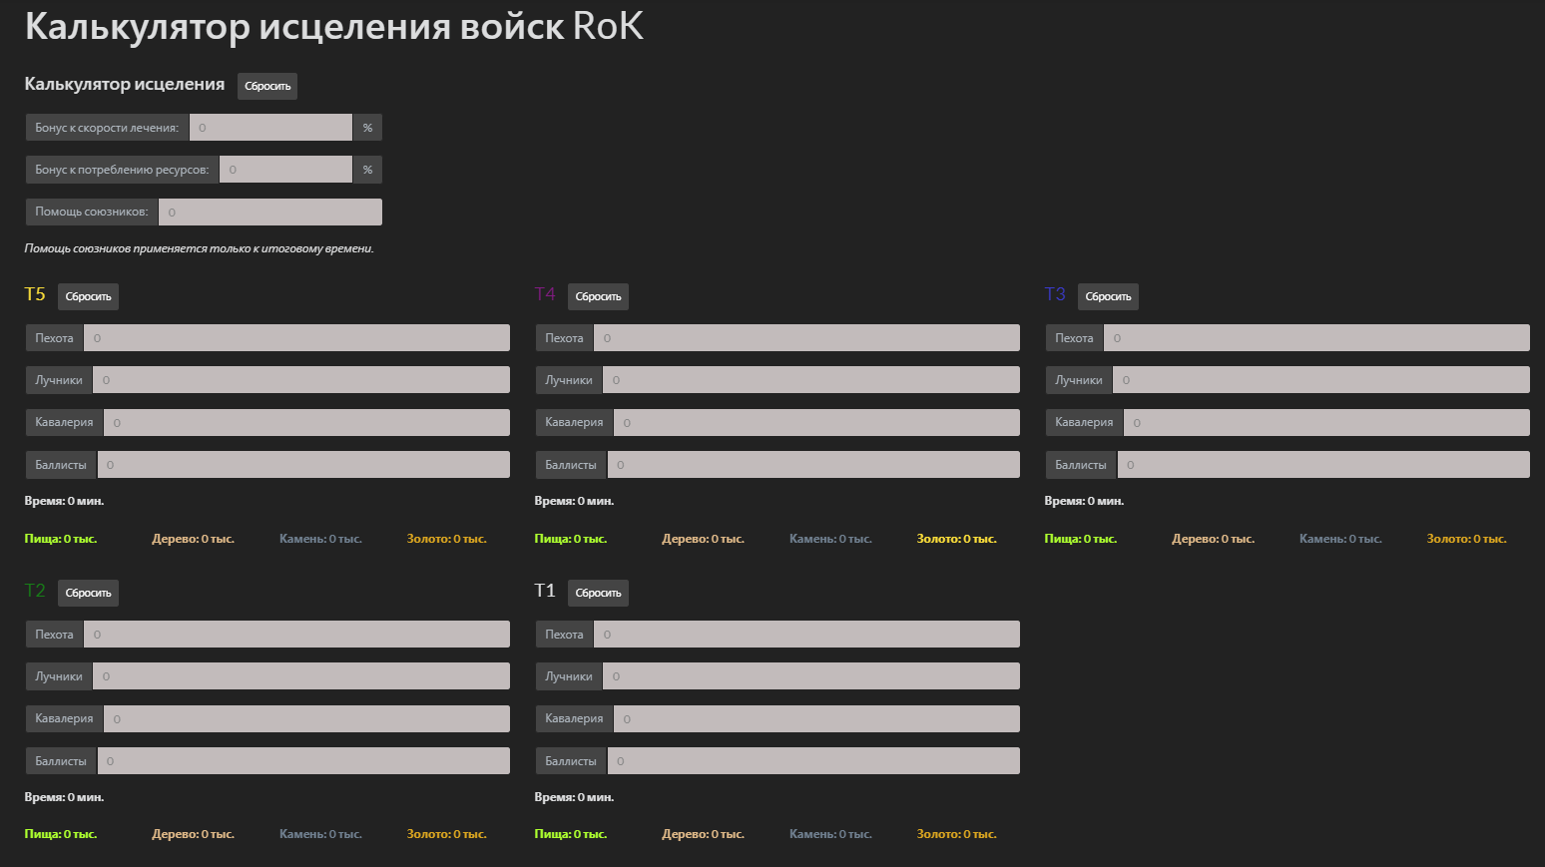This screenshot has width=1545, height=867.
Task: Reset the T3 section with Сбросить
Action: click(1108, 296)
